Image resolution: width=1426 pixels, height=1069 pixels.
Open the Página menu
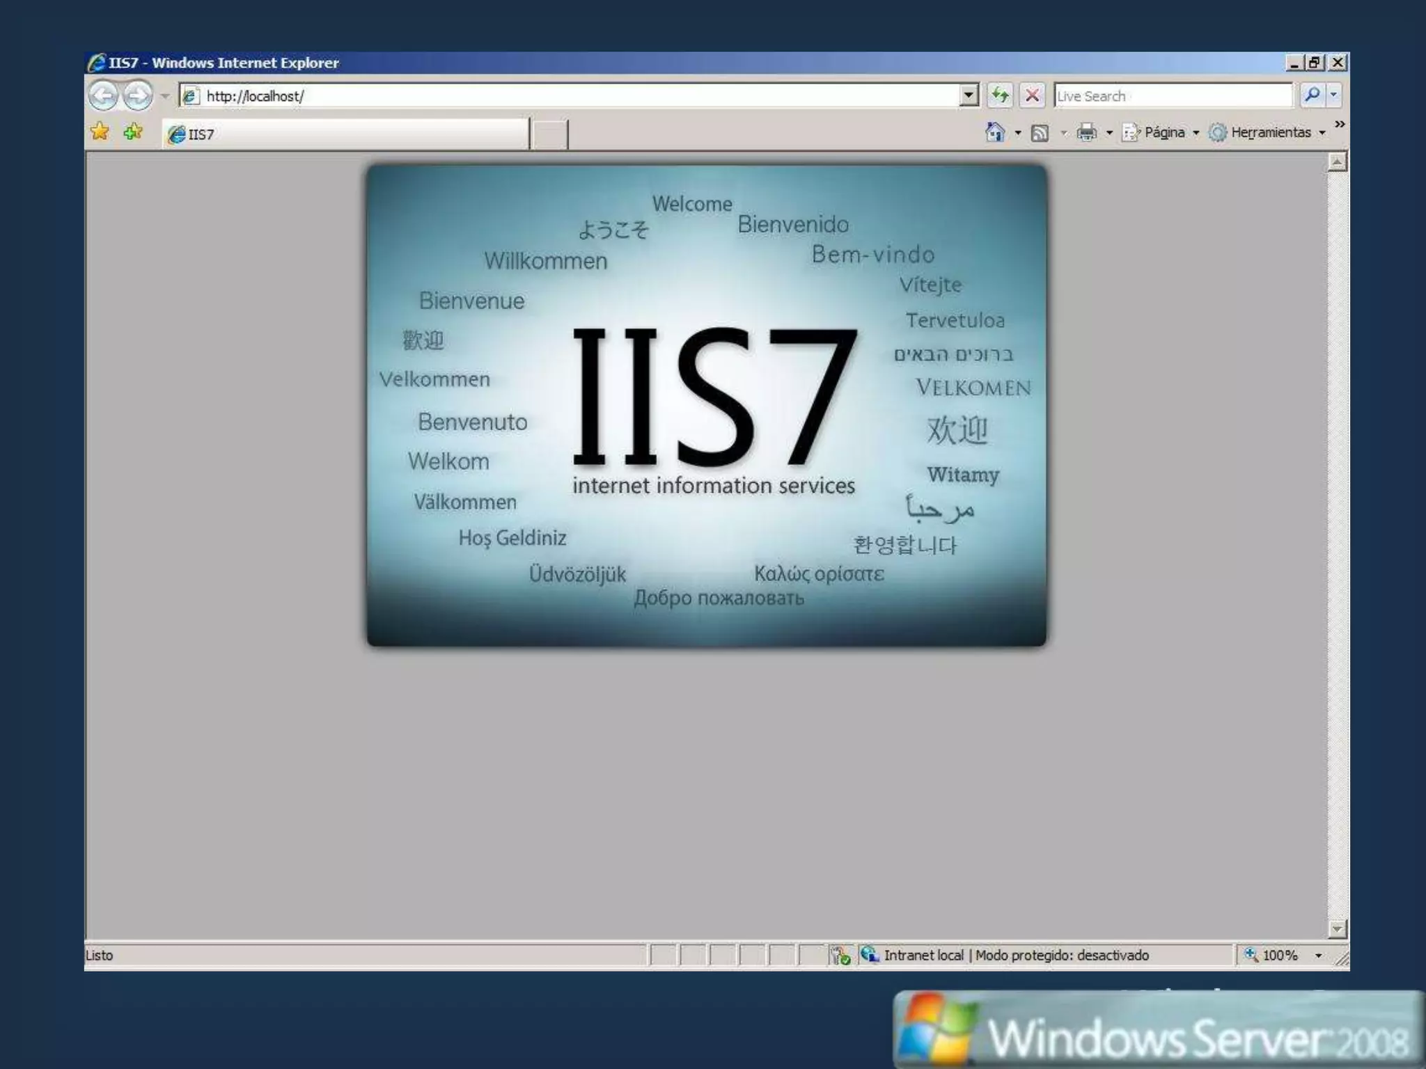coord(1163,132)
